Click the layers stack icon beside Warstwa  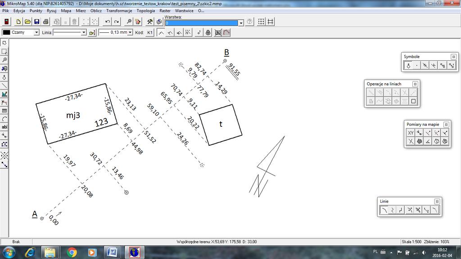[159, 22]
